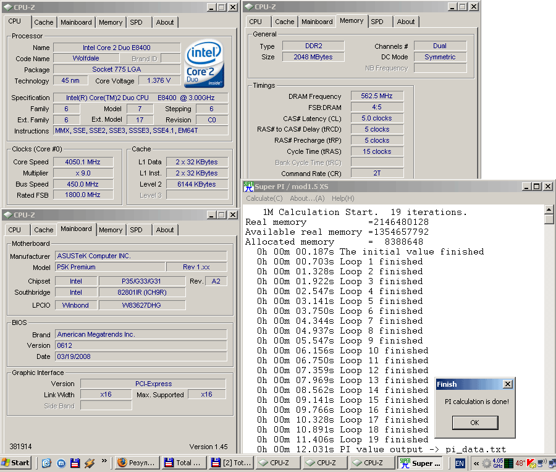The height and width of the screenshot is (472, 556).
Task: Click the Internet Explorer quick launch icon
Action: 46,463
